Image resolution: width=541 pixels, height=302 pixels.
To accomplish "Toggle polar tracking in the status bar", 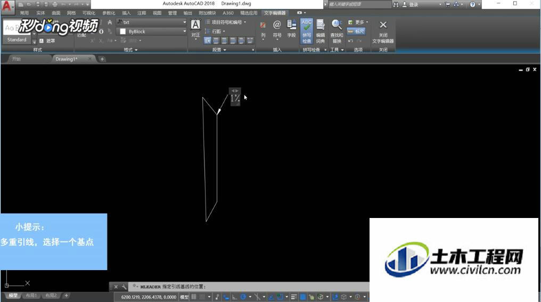I will click(x=243, y=297).
